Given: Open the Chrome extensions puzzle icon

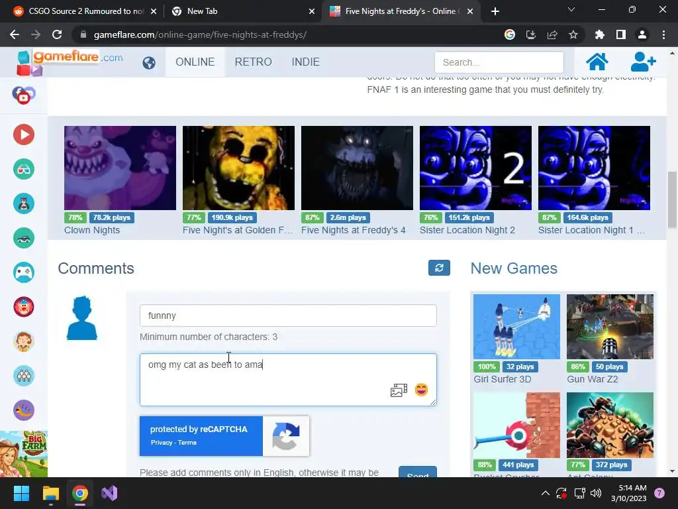Looking at the screenshot, I should click(x=599, y=34).
